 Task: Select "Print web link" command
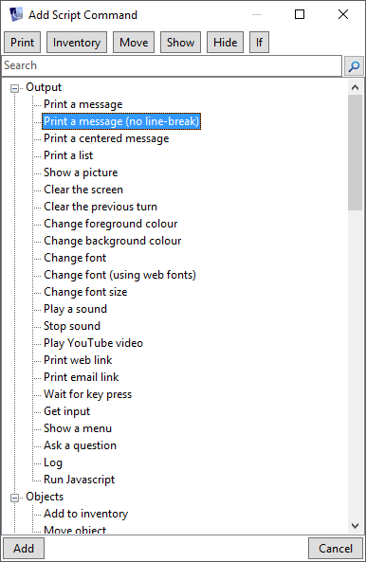[78, 360]
